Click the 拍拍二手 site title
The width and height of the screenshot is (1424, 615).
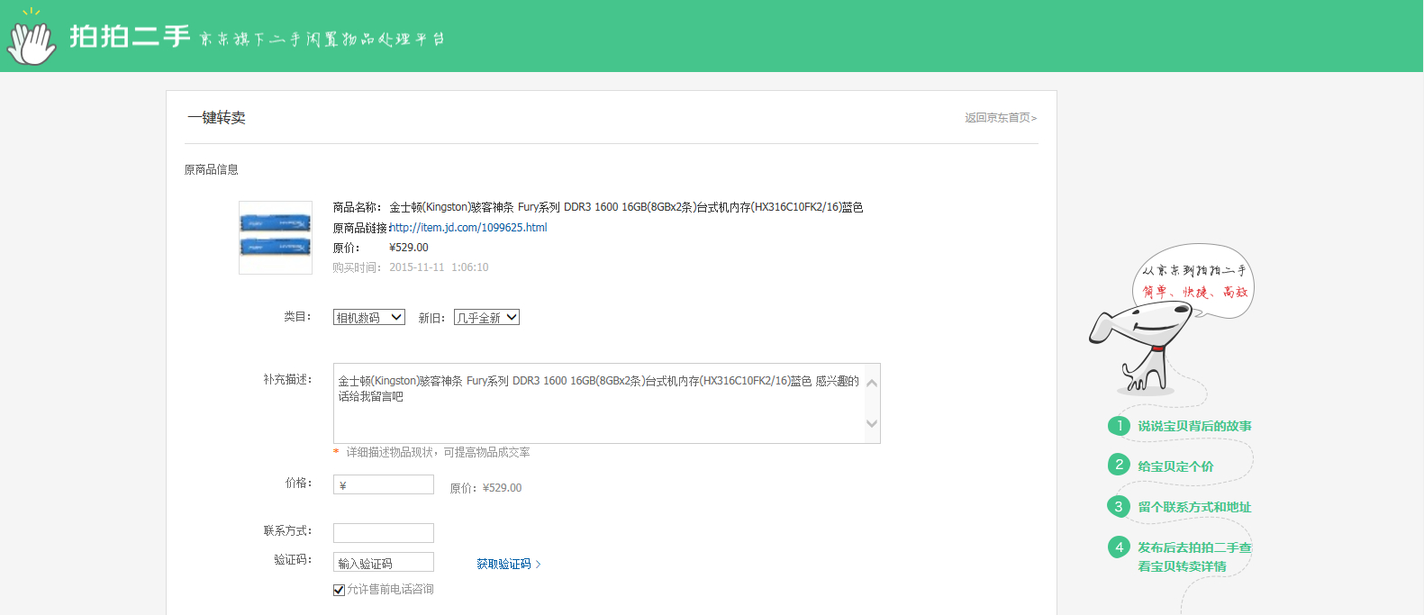tap(131, 36)
